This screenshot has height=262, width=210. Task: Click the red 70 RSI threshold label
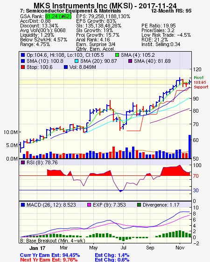(196, 176)
